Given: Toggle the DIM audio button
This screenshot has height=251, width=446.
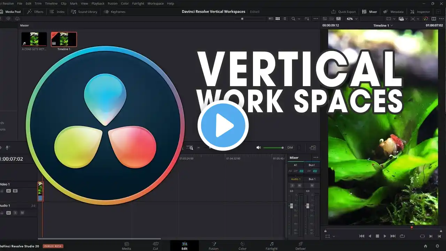Looking at the screenshot, I should 290,148.
